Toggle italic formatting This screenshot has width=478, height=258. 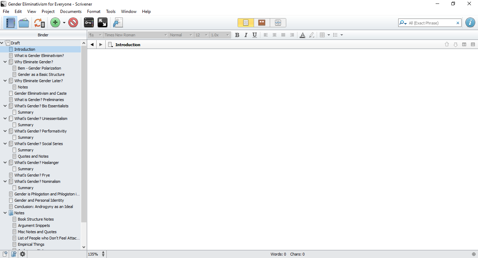coord(246,35)
